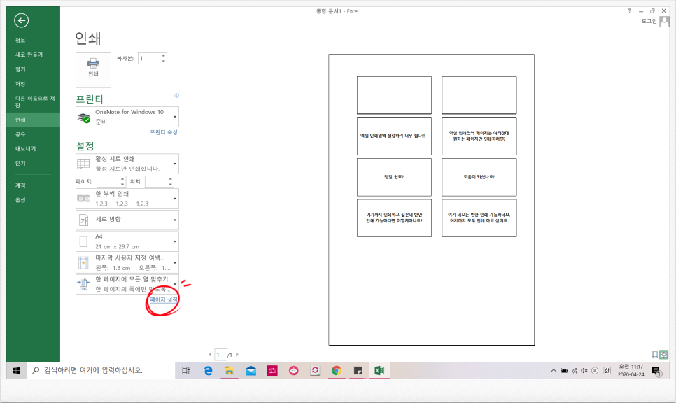676x403 pixels.
Task: Increase the 복사본 copies count
Action: tap(163, 55)
